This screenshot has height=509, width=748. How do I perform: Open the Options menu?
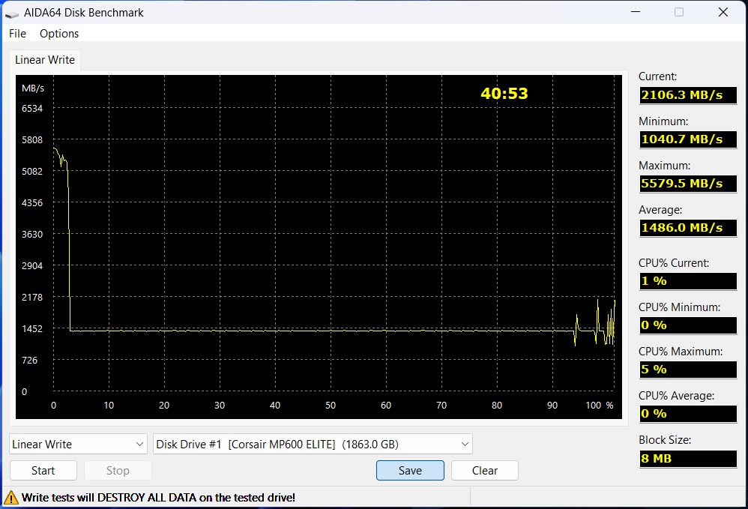(x=58, y=33)
